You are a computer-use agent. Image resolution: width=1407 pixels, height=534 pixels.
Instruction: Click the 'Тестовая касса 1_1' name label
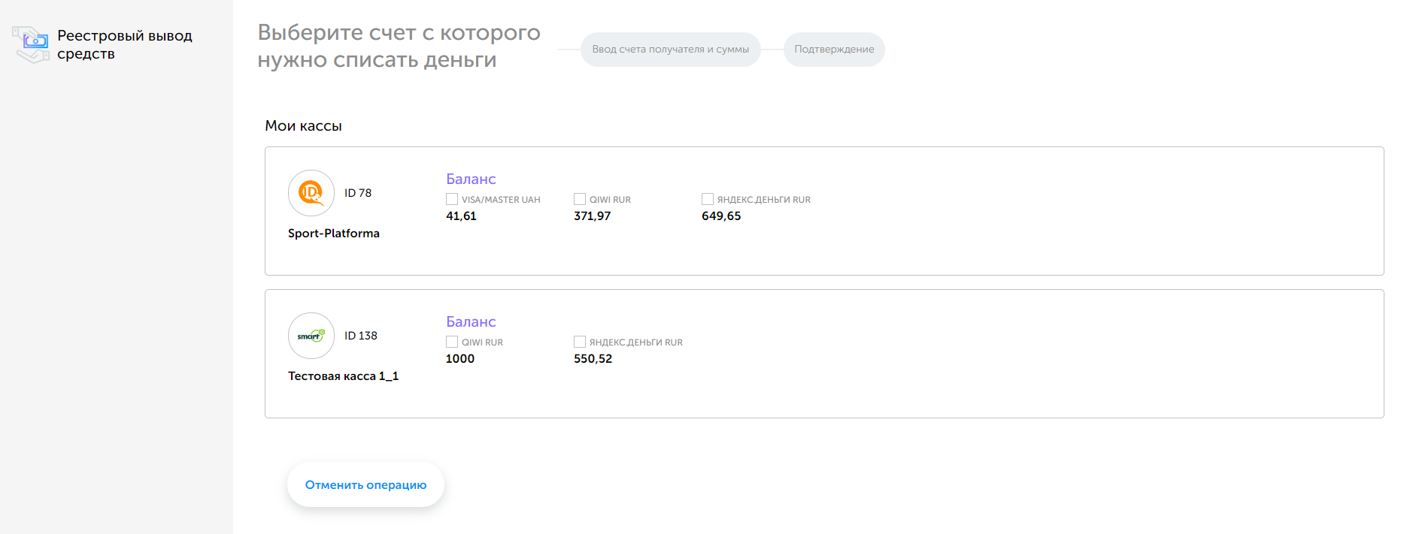pyautogui.click(x=343, y=376)
